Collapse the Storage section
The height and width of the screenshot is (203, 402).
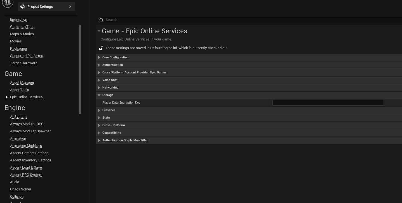(99, 95)
